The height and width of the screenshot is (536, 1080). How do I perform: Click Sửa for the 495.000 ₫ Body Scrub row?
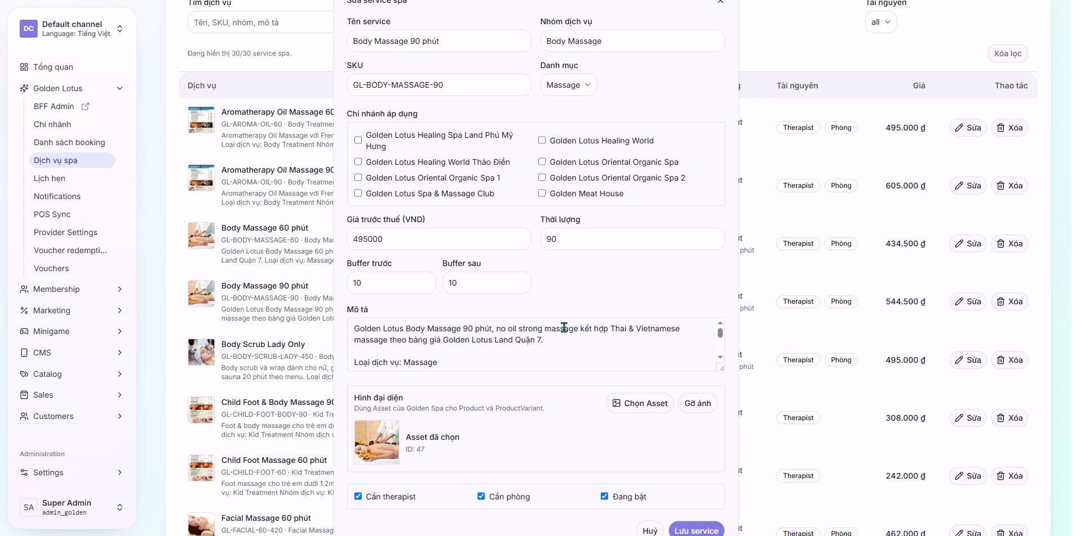[x=967, y=360]
